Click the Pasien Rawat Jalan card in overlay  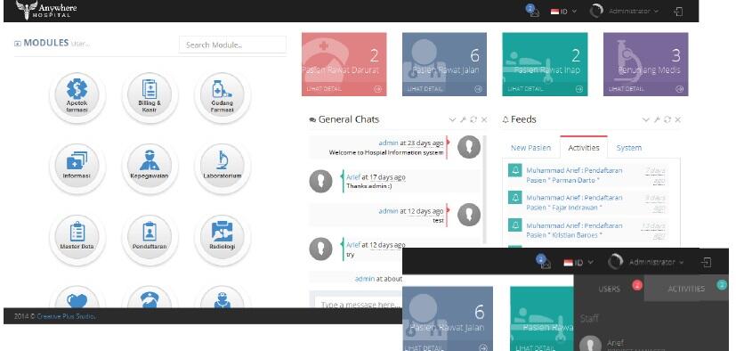(x=448, y=319)
